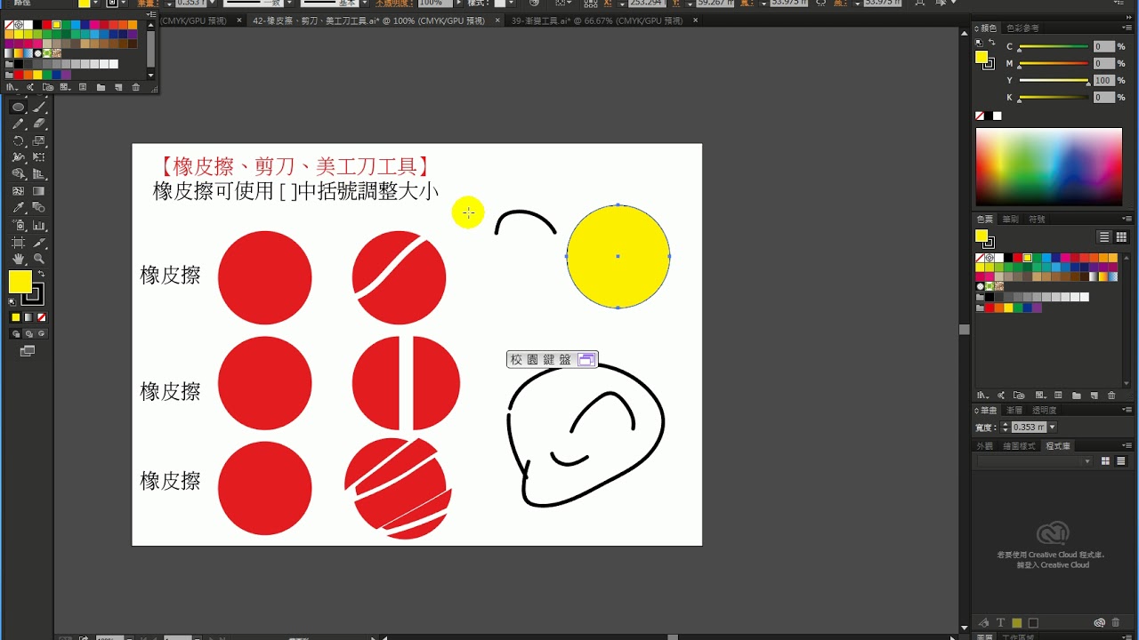Image resolution: width=1139 pixels, height=640 pixels.
Task: Select the Hand tool
Action: click(18, 259)
